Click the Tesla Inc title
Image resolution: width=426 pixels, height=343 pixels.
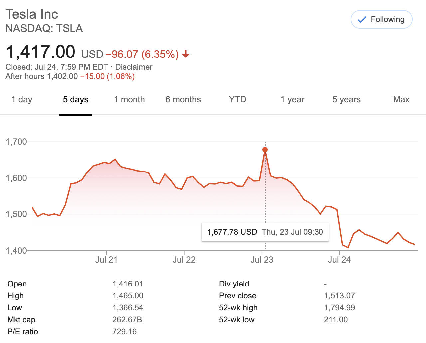32,14
